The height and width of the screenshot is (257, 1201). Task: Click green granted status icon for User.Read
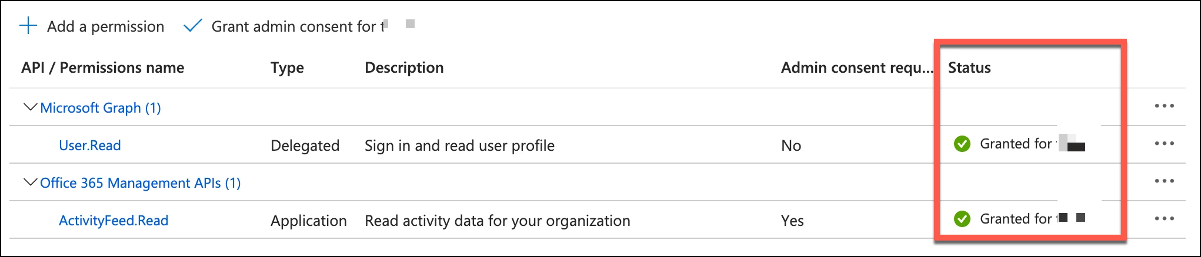(x=962, y=144)
